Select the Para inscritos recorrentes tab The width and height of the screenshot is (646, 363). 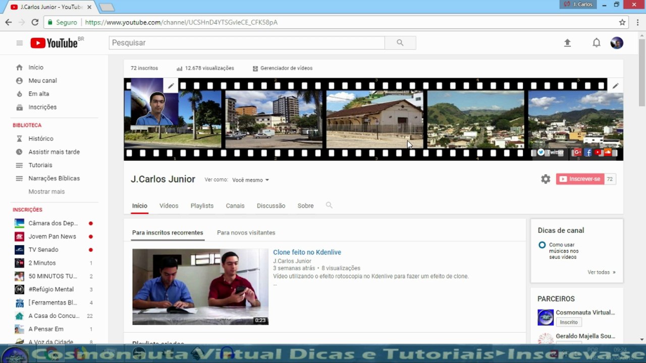point(168,233)
